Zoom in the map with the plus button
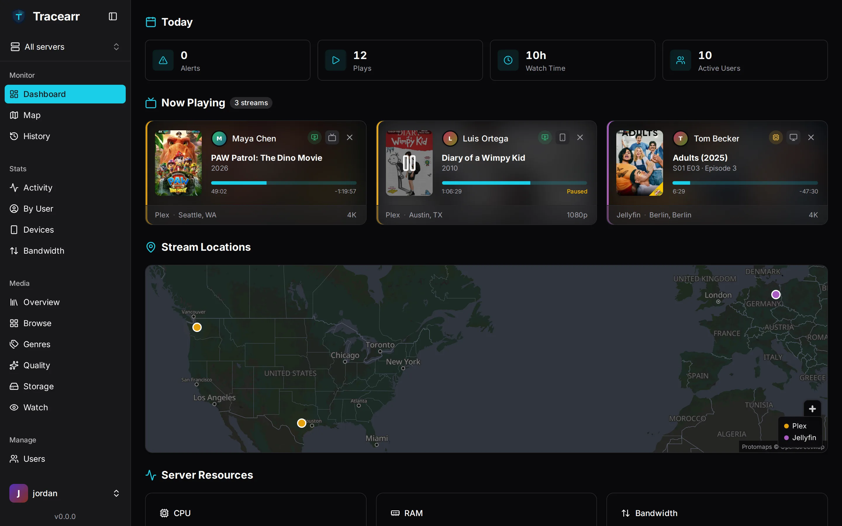Screen dimensions: 842x526 point(812,409)
